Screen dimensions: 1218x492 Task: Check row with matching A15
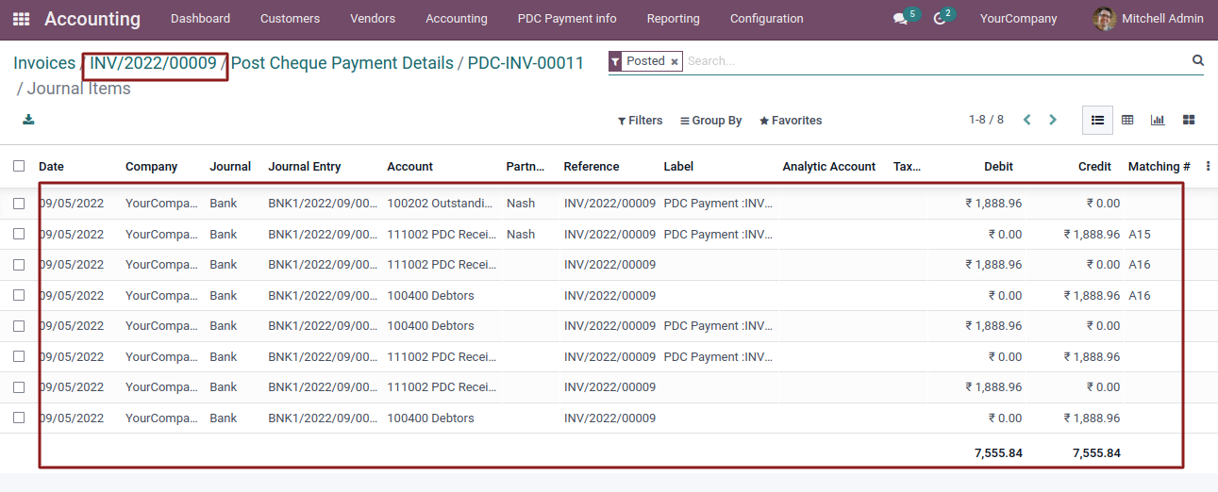(x=19, y=234)
